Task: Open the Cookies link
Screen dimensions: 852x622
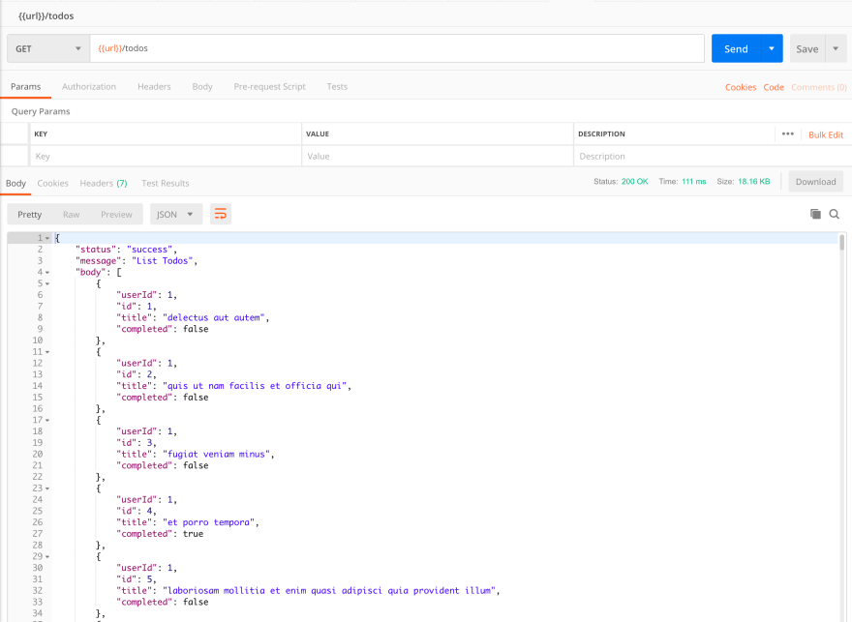Action: point(740,87)
